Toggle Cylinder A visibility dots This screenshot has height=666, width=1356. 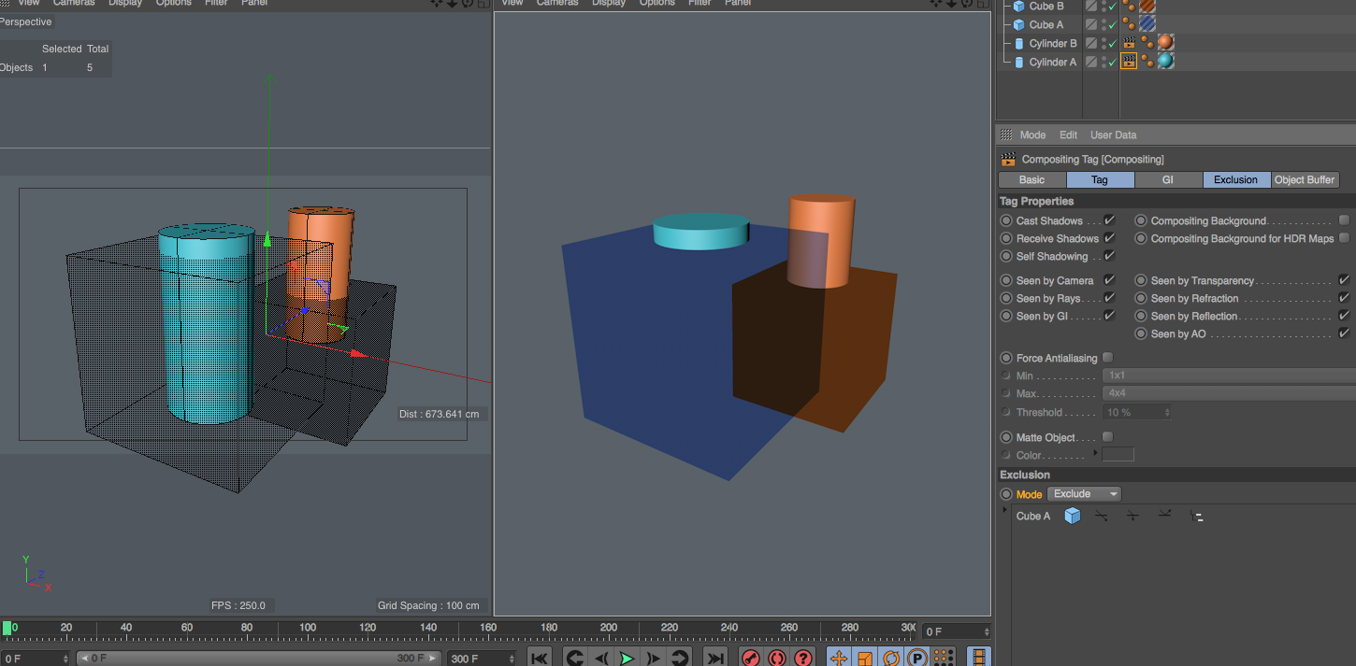pos(1103,62)
